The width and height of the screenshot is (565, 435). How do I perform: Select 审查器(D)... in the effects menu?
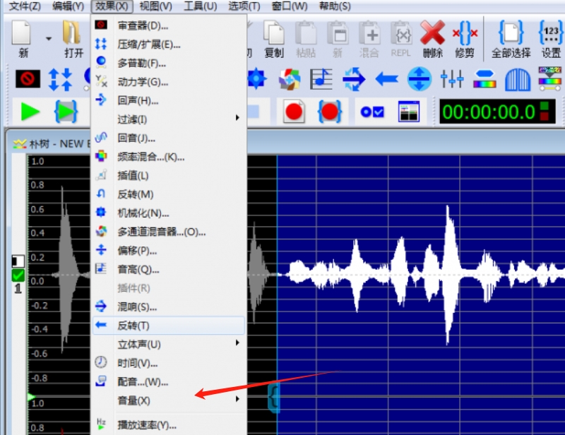[x=169, y=25]
